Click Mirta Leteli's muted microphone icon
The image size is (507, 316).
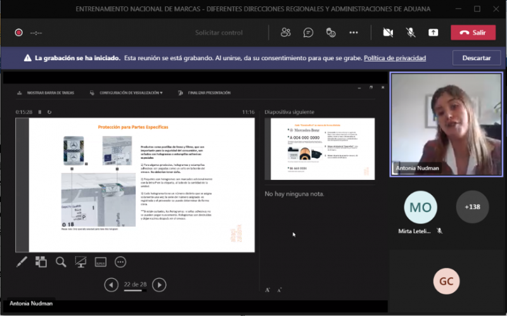(x=439, y=231)
